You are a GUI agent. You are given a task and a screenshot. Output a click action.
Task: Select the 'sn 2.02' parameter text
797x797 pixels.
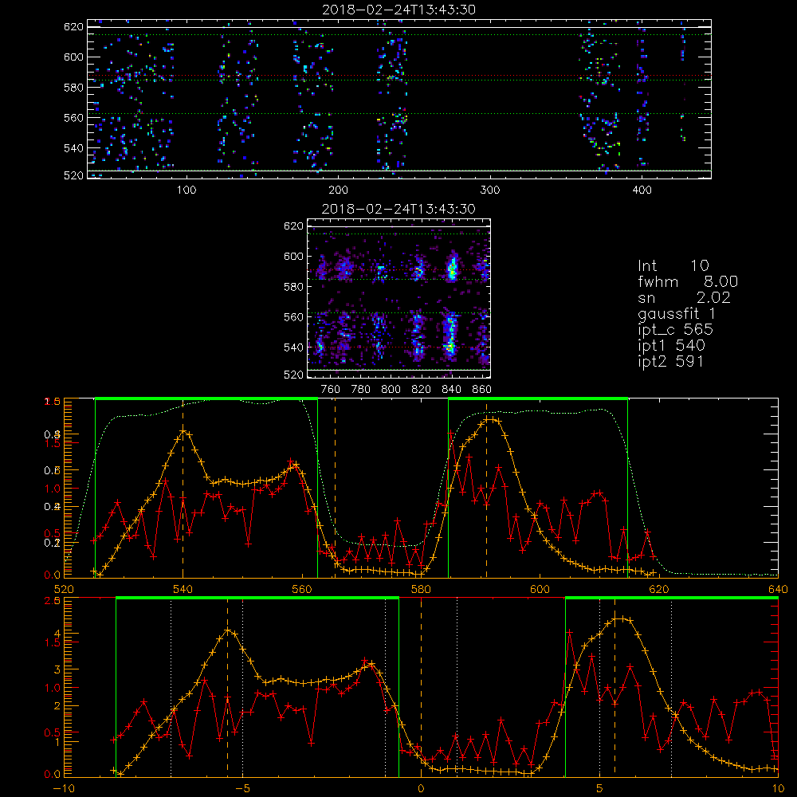pos(684,297)
